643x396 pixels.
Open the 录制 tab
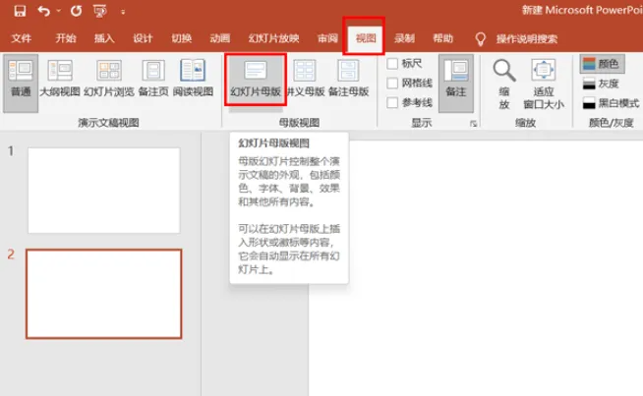click(404, 38)
